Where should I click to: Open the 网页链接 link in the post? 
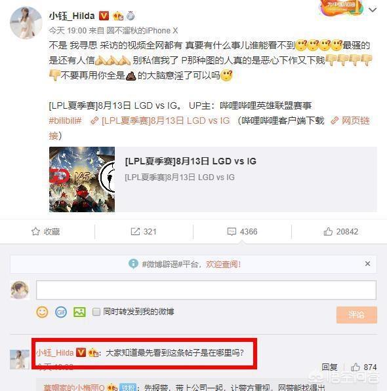point(350,121)
